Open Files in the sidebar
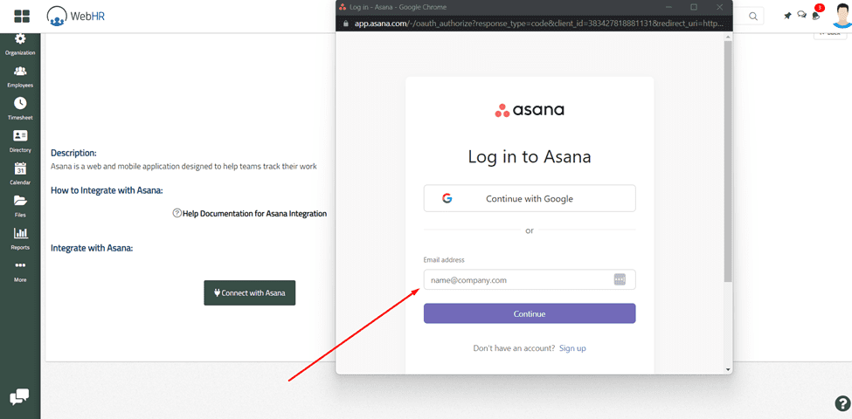 20,206
